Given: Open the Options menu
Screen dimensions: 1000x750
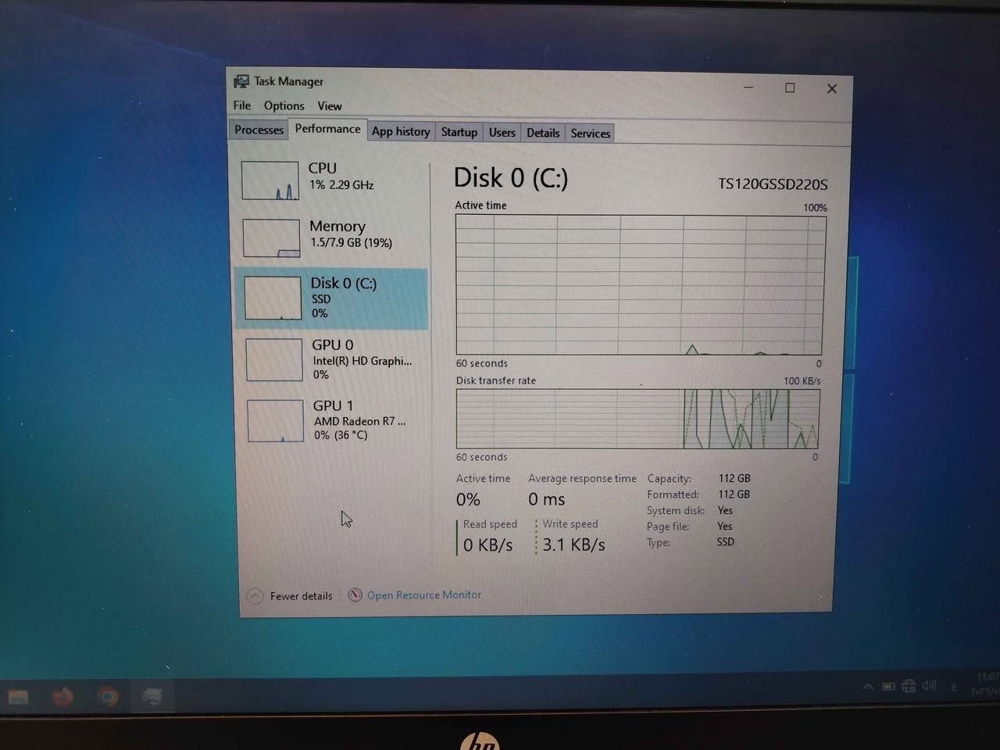Looking at the screenshot, I should [x=283, y=105].
